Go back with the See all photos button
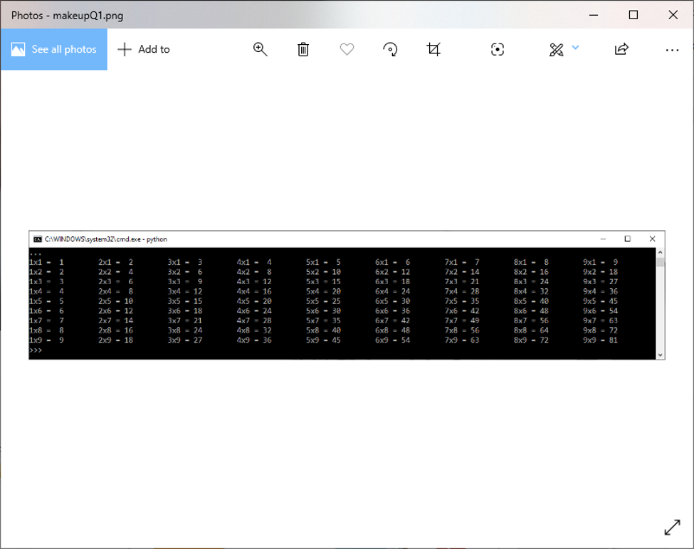694x549 pixels. coord(53,49)
